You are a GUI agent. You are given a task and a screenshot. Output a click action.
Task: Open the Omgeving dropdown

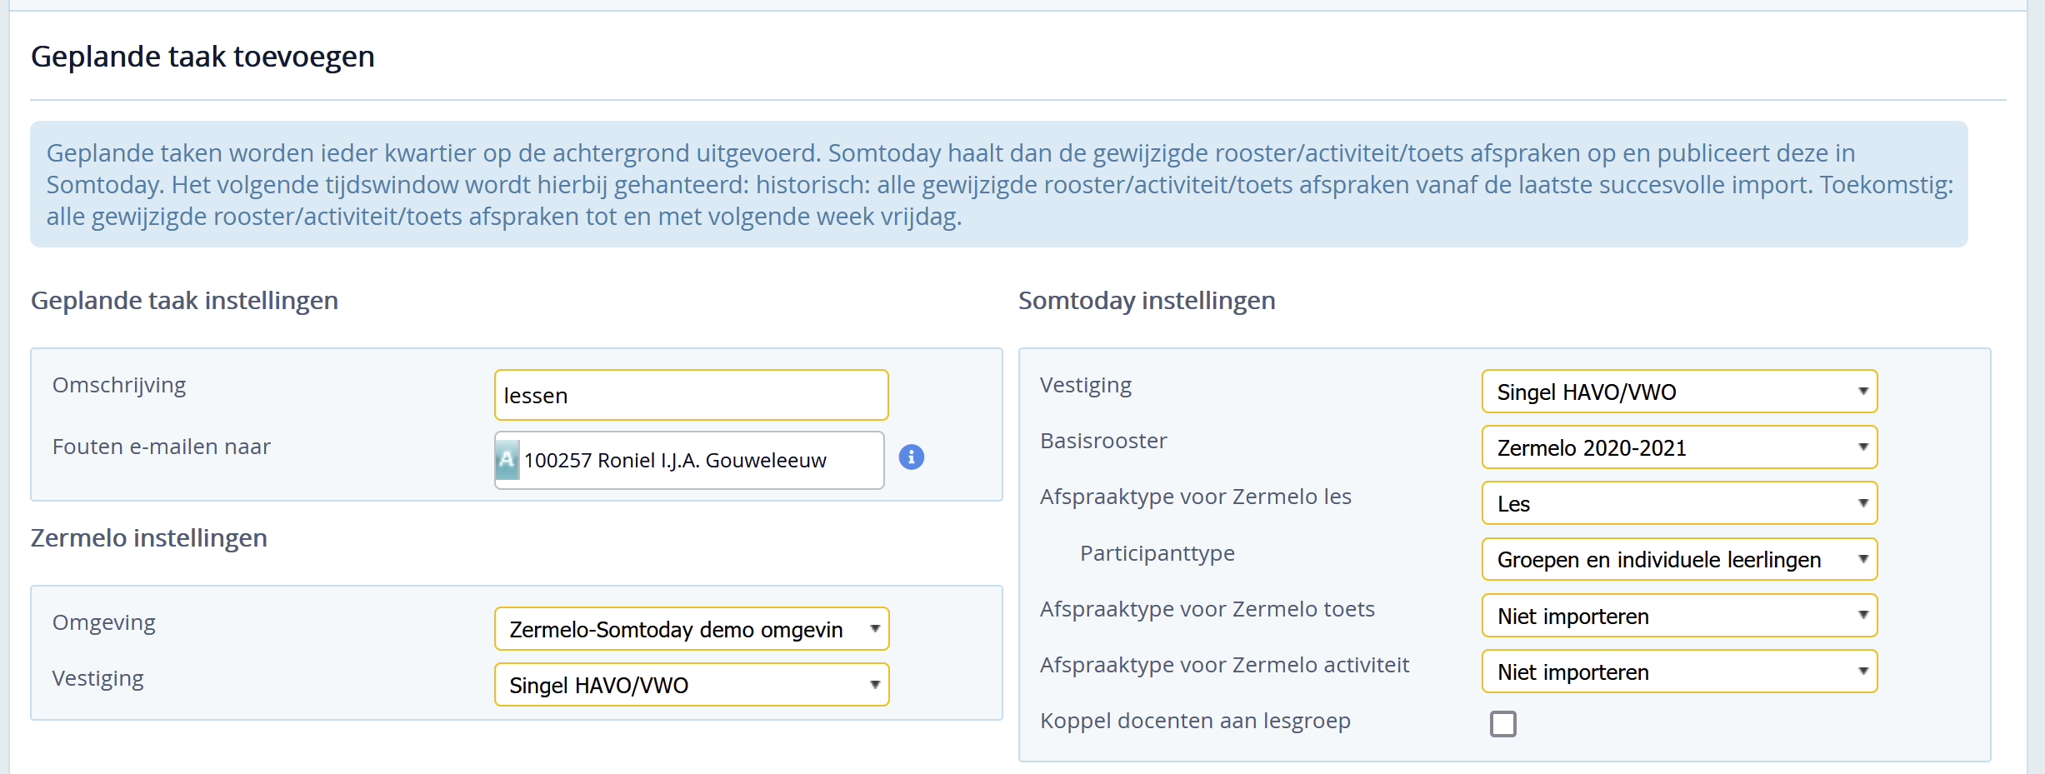(x=692, y=629)
